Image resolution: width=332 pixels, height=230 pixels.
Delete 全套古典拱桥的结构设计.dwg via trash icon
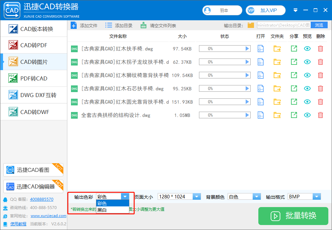[320, 115]
